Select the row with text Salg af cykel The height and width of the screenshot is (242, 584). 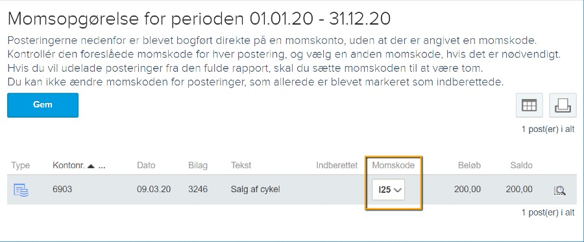click(x=291, y=190)
